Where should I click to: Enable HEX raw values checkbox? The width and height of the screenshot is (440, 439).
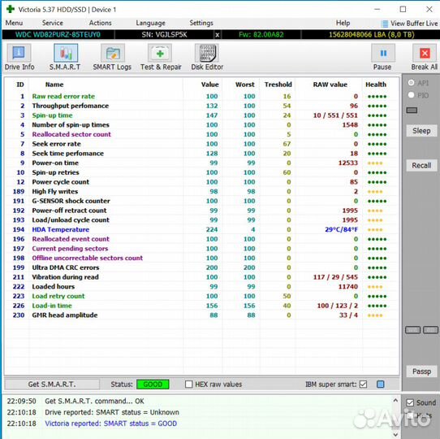point(189,385)
